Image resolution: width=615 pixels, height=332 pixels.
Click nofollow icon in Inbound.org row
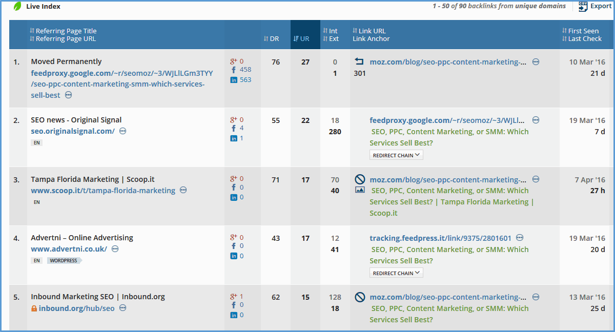[360, 297]
